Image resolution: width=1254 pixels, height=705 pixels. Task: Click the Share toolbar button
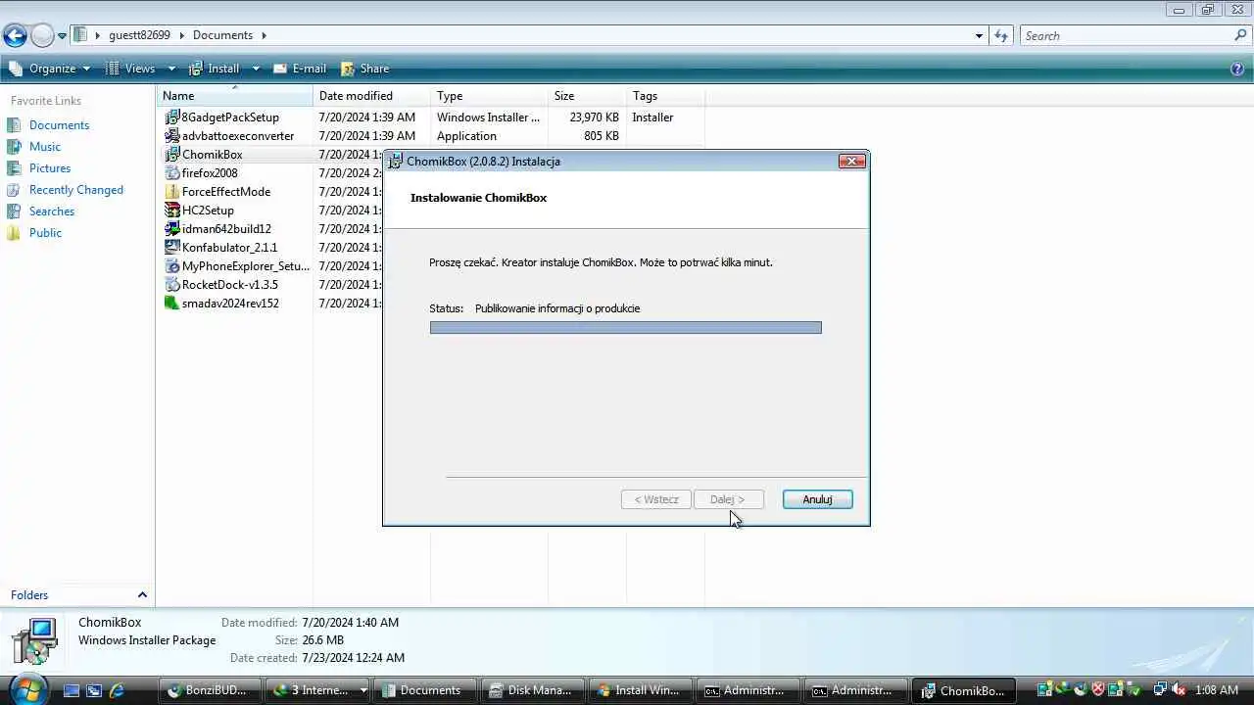364,69
